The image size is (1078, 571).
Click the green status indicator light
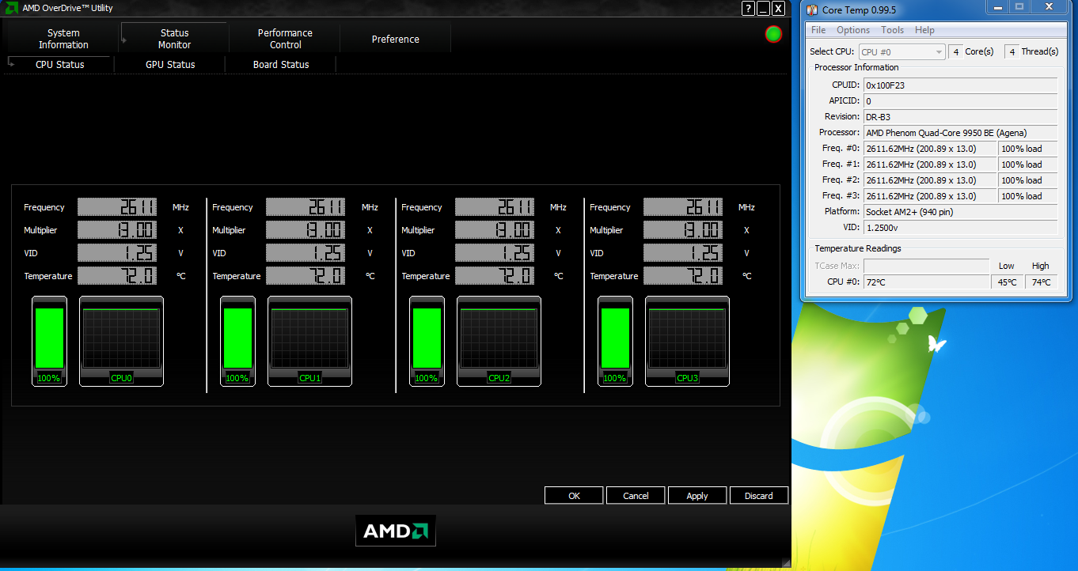(774, 34)
